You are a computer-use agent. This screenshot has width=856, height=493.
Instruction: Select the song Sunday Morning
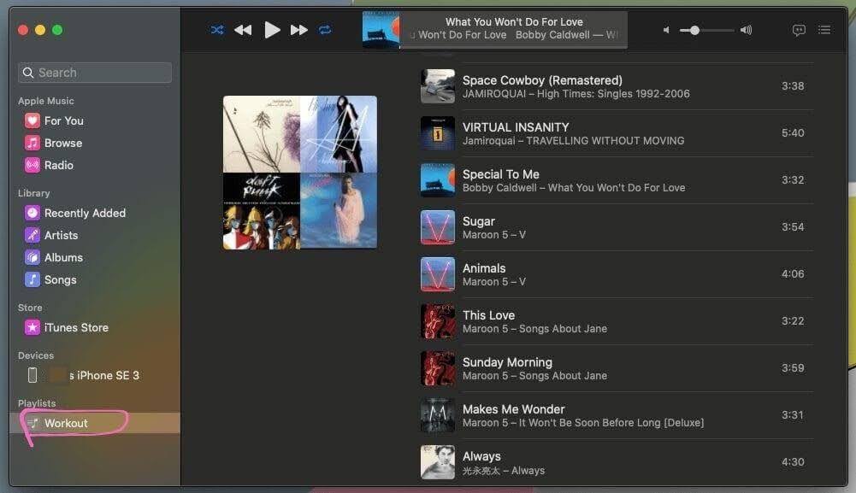click(x=617, y=367)
